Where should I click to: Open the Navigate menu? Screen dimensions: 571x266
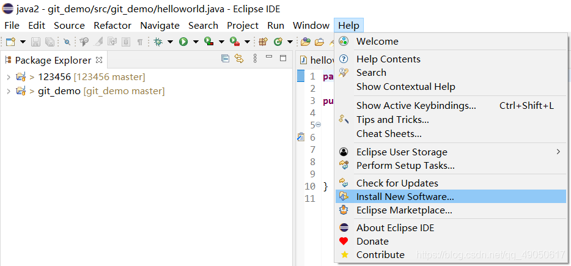point(160,26)
